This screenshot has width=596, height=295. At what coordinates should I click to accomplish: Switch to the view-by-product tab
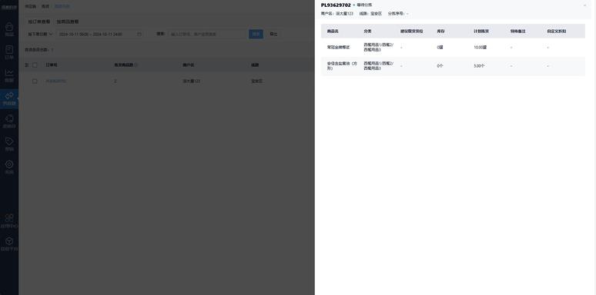click(68, 22)
